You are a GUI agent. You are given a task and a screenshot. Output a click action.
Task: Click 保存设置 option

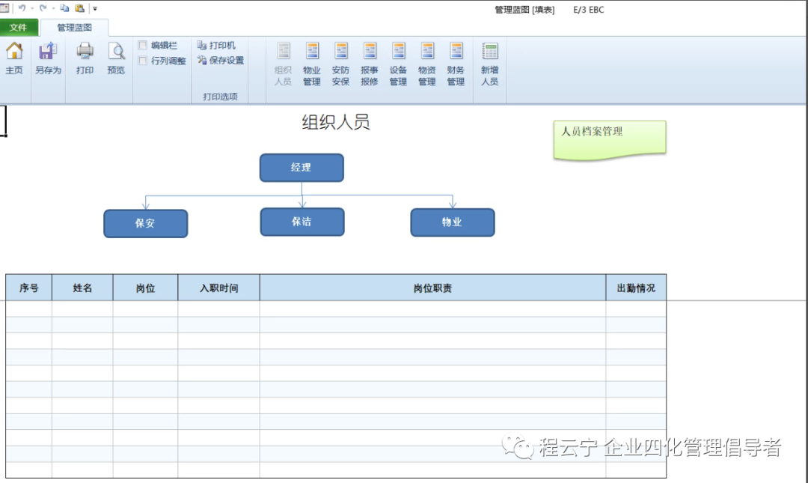click(221, 61)
